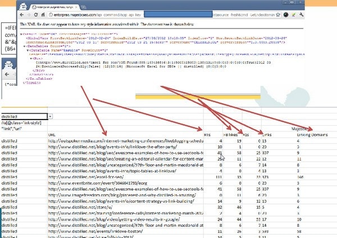Open the distilled.net/store/u/ URL
This screenshot has width=337, height=238.
80,207
